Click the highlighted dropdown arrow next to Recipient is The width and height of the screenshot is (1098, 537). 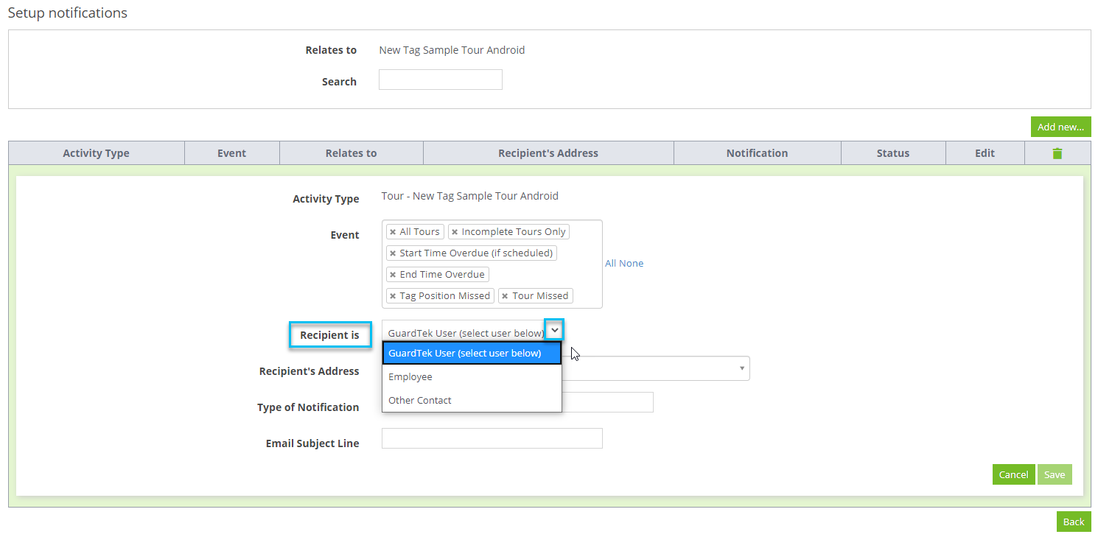[x=554, y=329]
